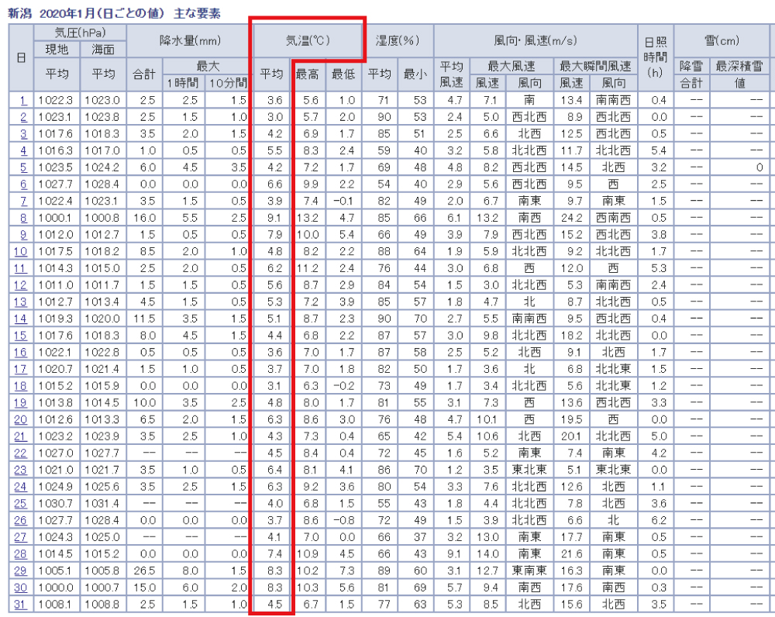Select the 雪(cm) header cell
Screen dimensions: 775x617
pos(722,40)
